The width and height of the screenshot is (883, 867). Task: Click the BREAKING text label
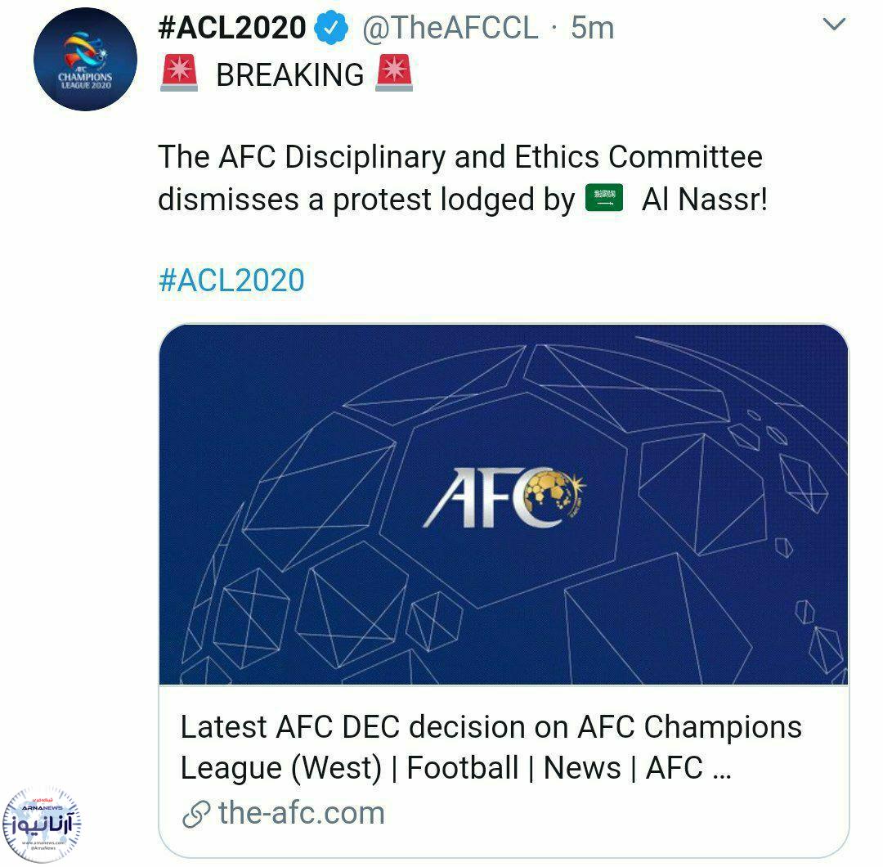290,75
